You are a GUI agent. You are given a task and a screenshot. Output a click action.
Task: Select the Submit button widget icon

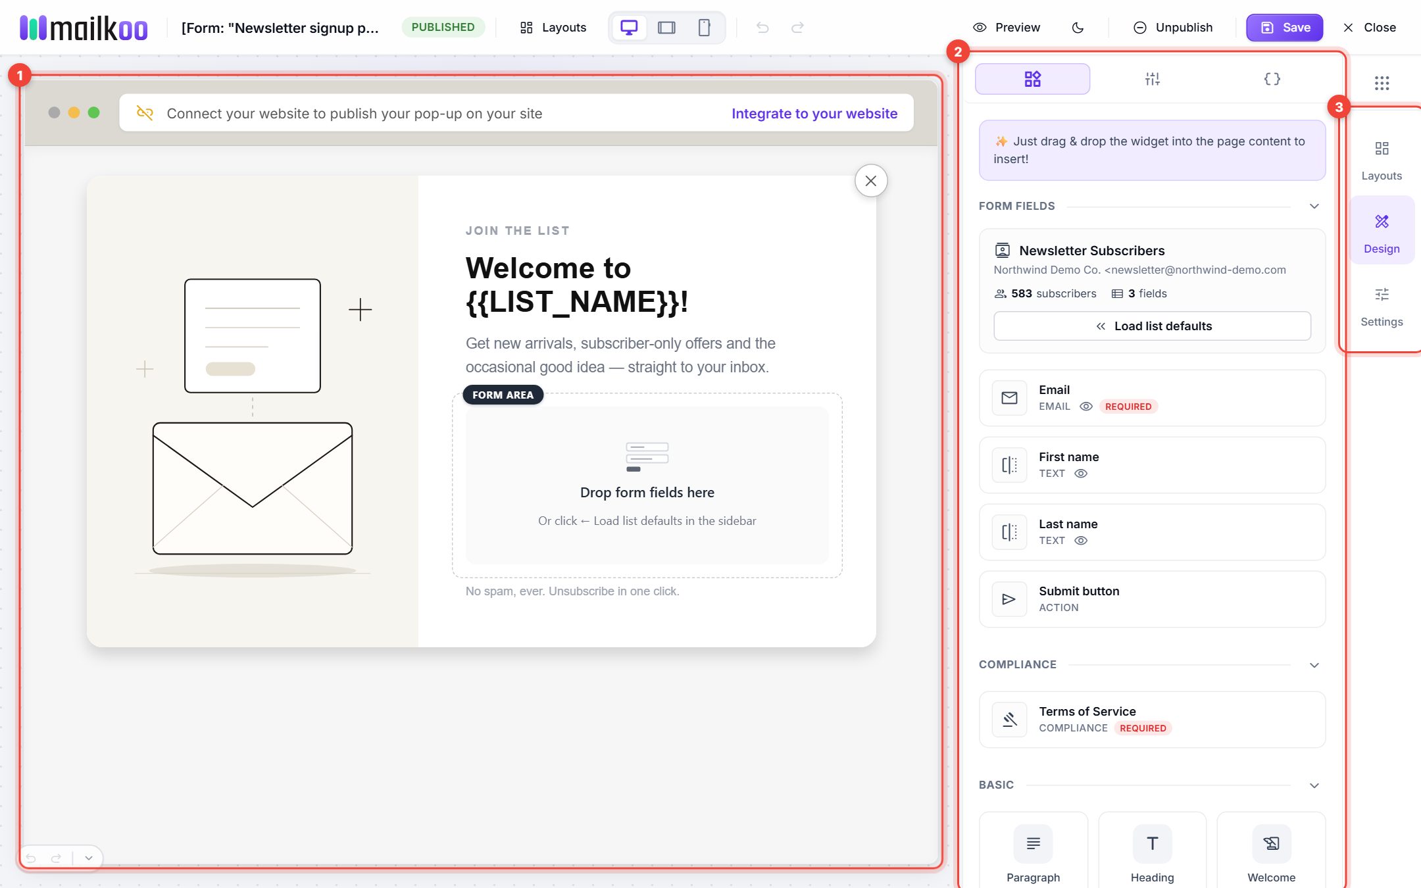(x=1009, y=599)
